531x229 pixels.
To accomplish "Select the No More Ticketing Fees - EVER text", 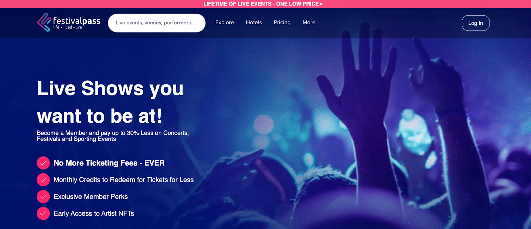I will tap(109, 163).
